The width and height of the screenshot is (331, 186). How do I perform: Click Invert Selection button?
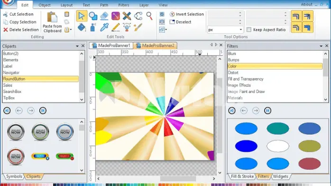[187, 14]
